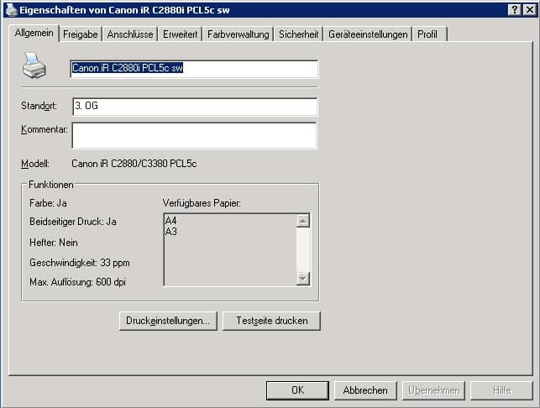
Task: Click the Standort field showing 3. OG
Action: [195, 107]
